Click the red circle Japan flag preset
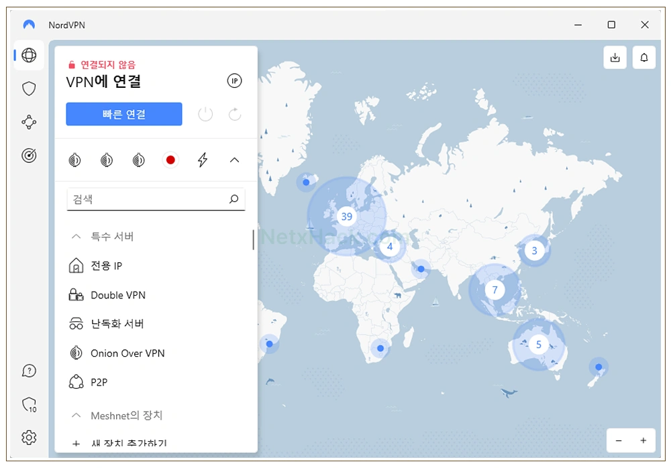The image size is (671, 468). point(170,160)
